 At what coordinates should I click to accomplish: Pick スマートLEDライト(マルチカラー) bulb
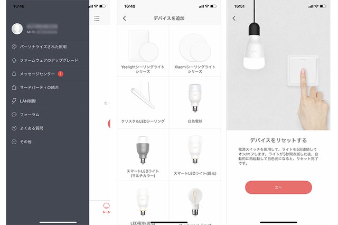coord(143,155)
